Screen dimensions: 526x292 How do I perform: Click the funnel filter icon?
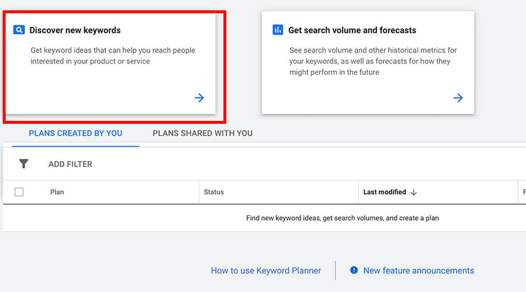[23, 164]
